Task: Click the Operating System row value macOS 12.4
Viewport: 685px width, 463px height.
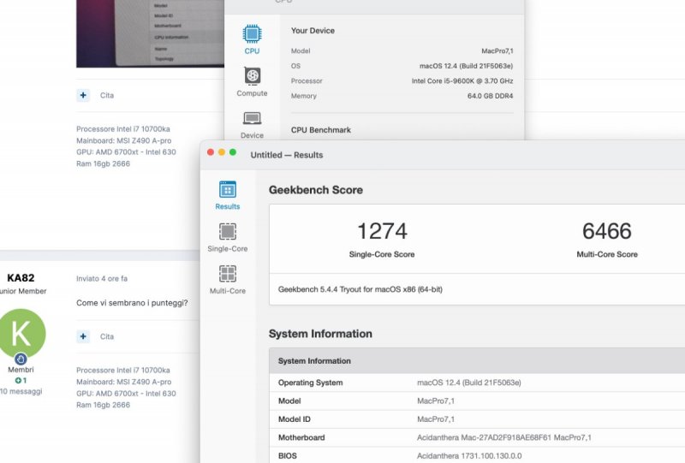Action: coord(468,383)
